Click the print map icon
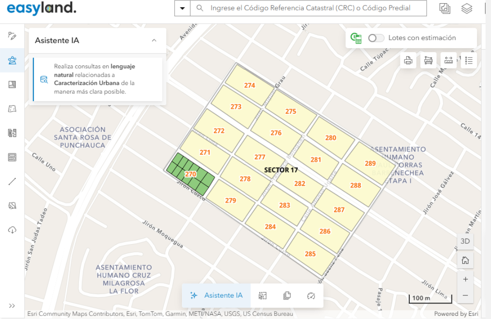Image resolution: width=491 pixels, height=319 pixels. 408,60
